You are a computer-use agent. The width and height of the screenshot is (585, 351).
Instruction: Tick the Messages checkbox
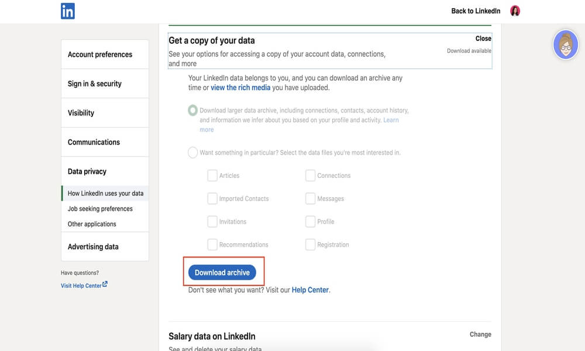click(x=310, y=198)
